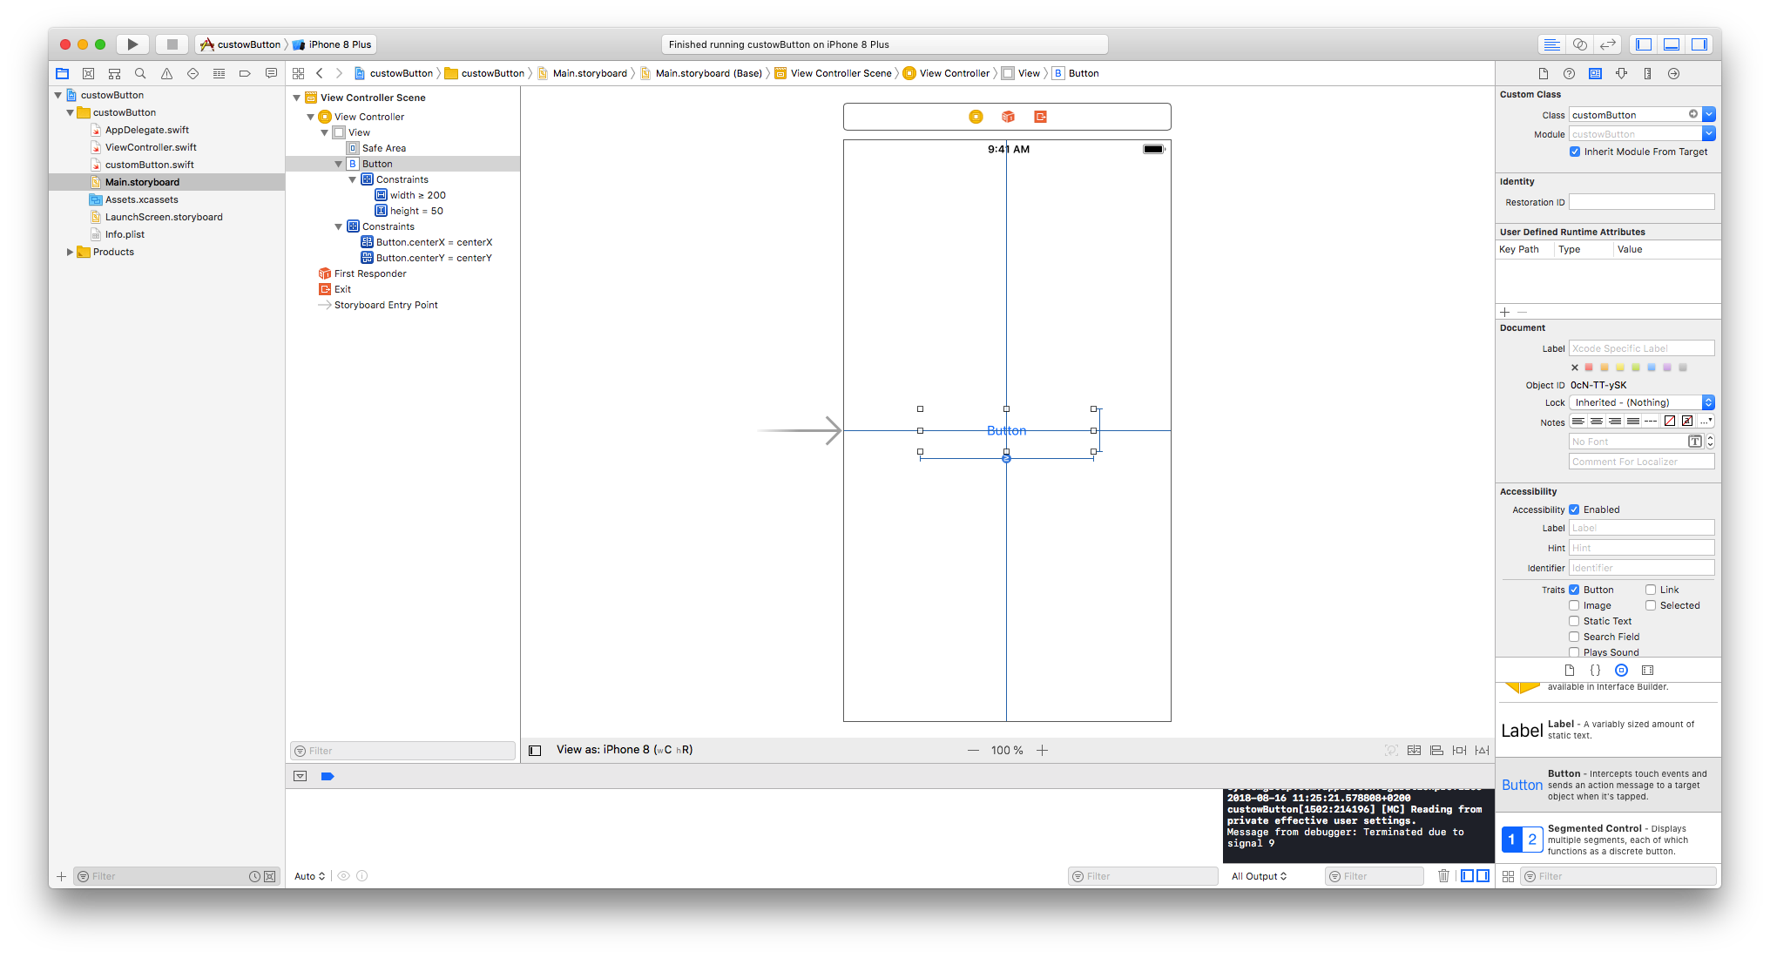Check the Static Text trait
Image resolution: width=1770 pixels, height=958 pixels.
[1574, 622]
